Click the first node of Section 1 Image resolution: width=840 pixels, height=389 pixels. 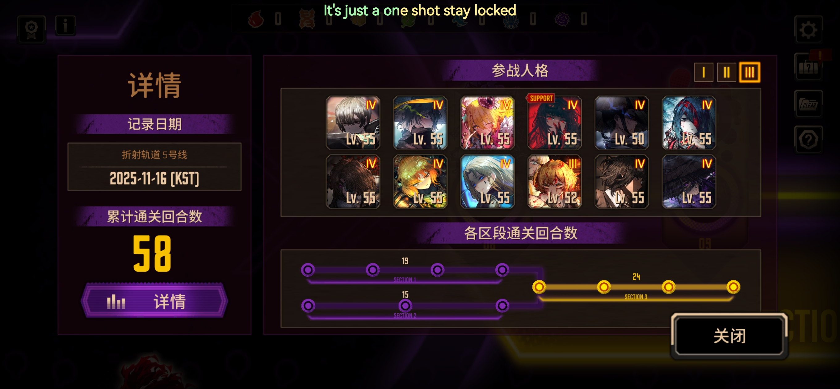(x=308, y=270)
